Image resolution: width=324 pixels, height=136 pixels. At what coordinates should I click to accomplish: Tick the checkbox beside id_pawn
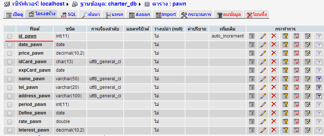point(10,36)
